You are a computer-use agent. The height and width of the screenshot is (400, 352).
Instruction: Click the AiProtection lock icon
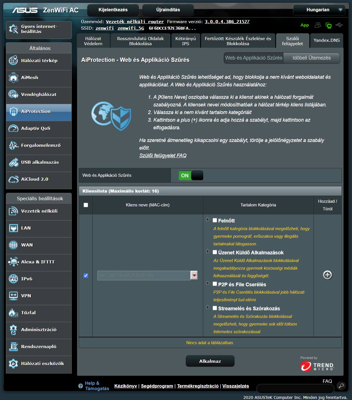[x=13, y=112]
